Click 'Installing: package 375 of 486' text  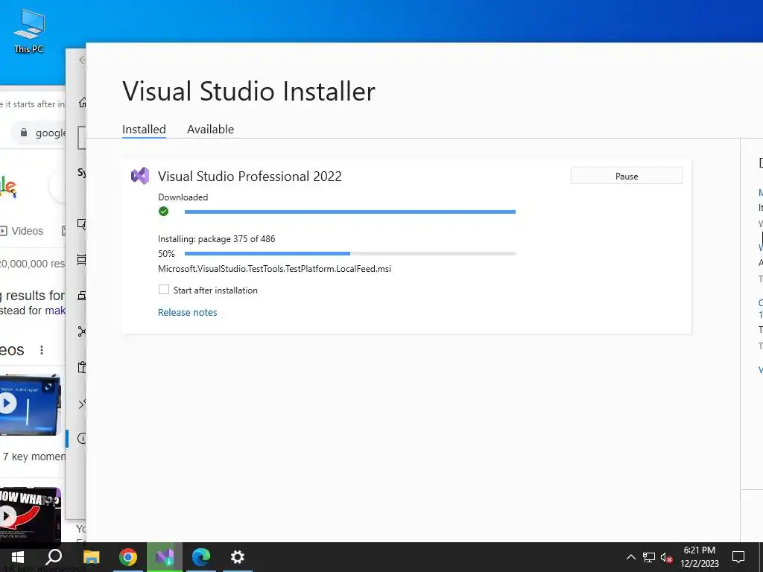217,239
